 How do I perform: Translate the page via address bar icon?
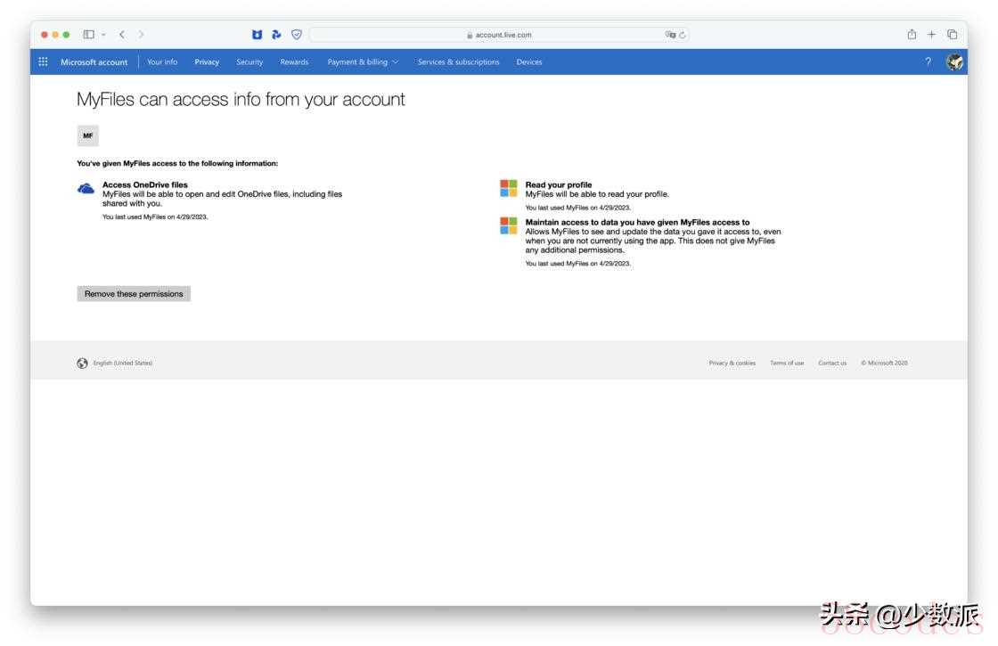click(670, 35)
